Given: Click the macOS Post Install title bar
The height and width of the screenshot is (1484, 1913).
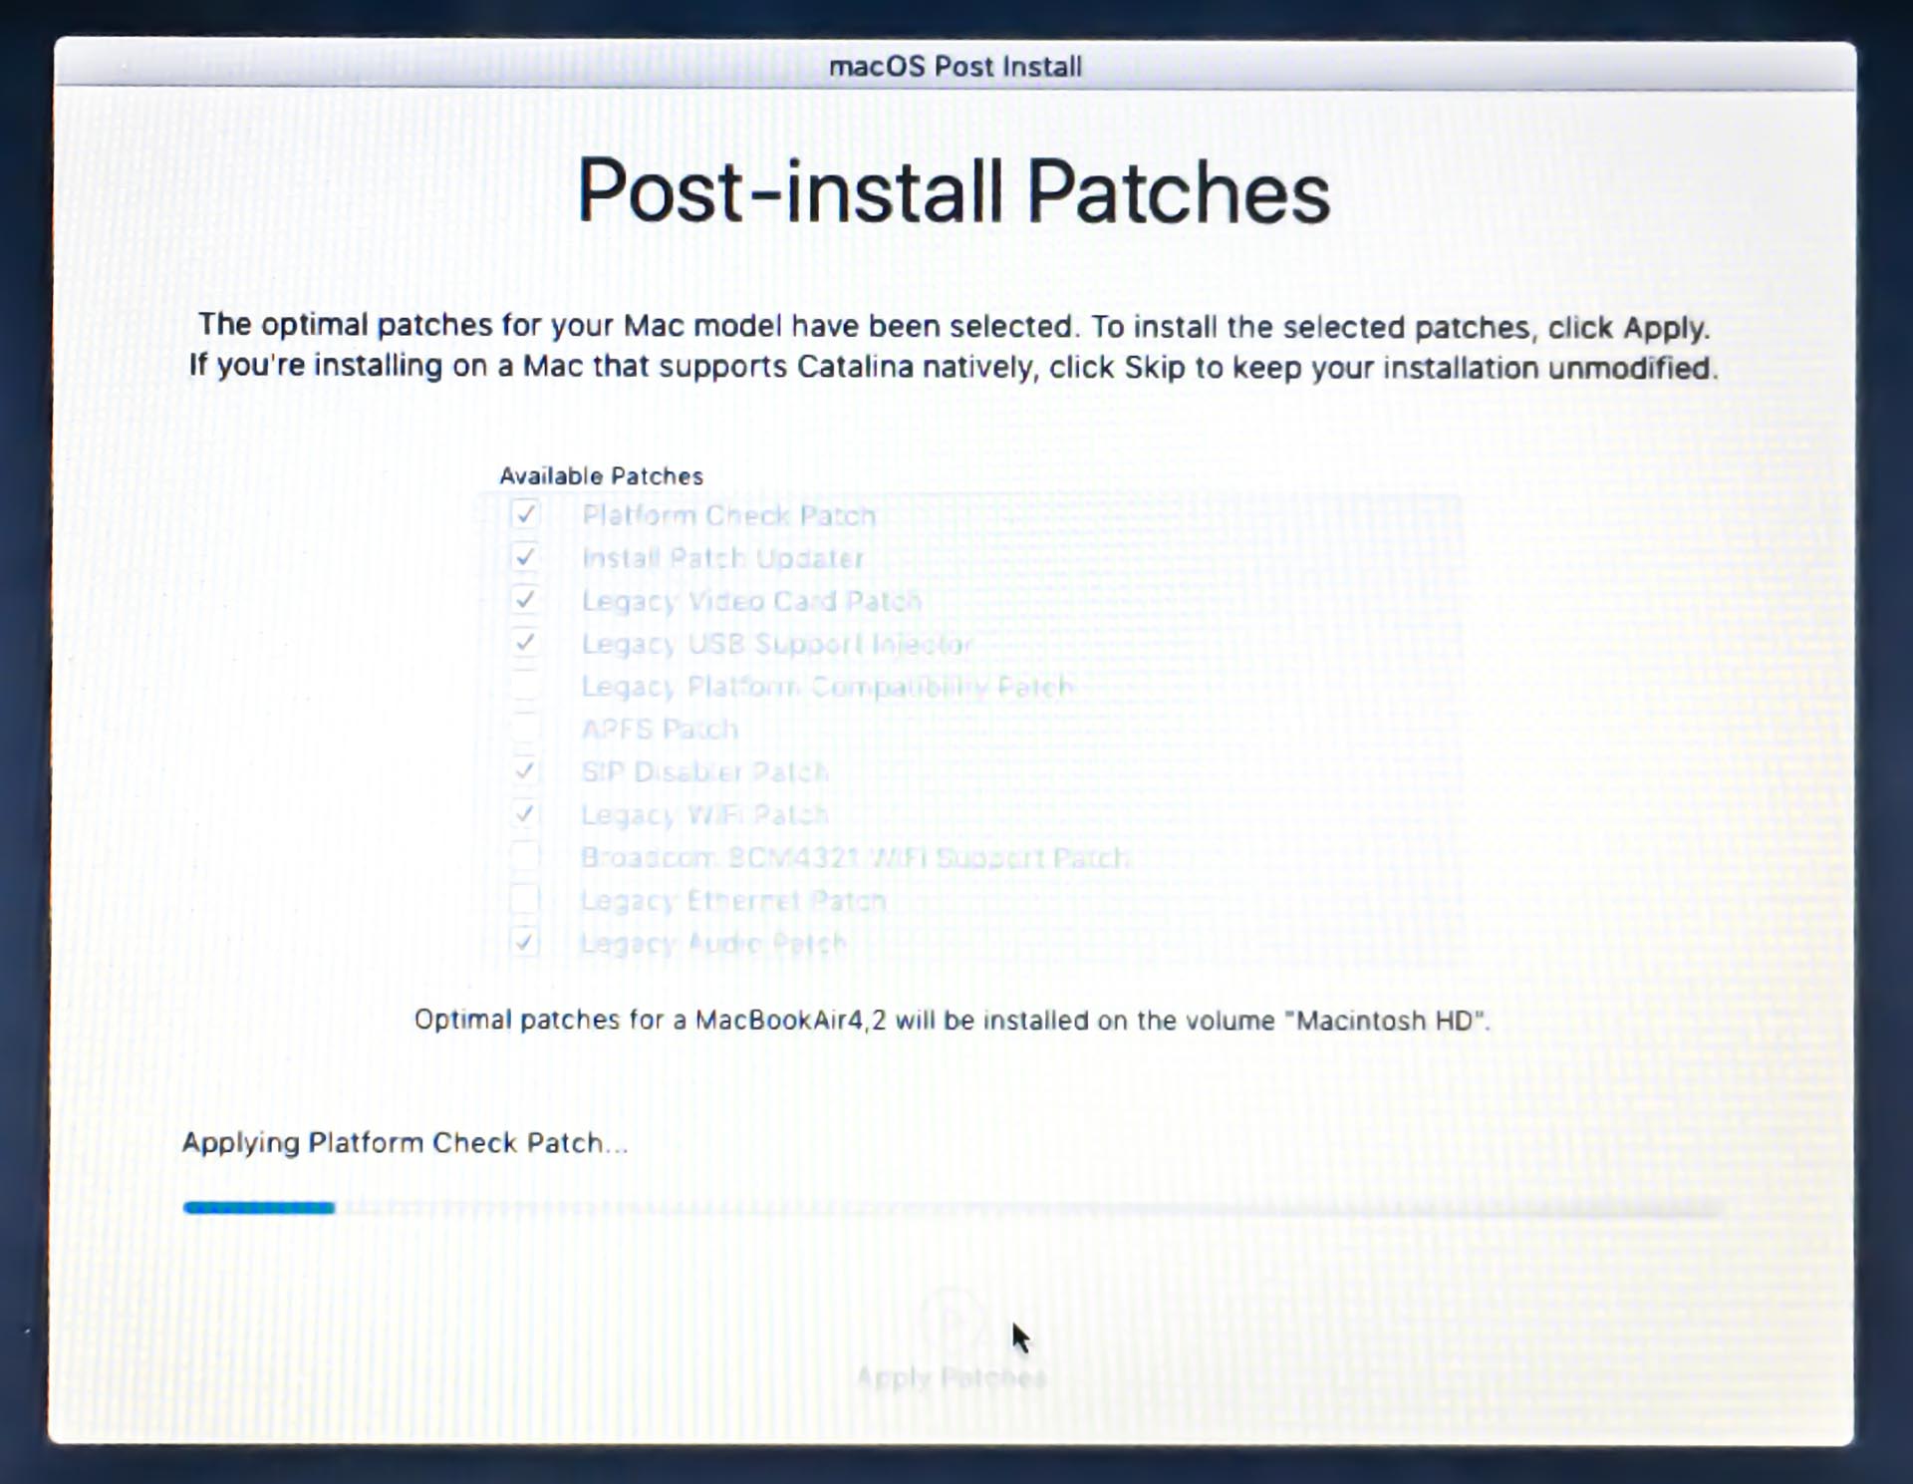Looking at the screenshot, I should (x=955, y=67).
